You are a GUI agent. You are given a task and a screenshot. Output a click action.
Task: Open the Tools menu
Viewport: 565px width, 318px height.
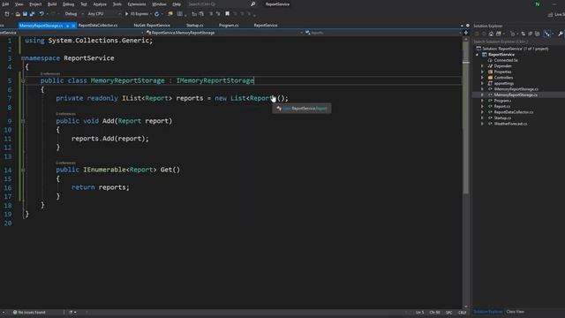click(x=117, y=4)
